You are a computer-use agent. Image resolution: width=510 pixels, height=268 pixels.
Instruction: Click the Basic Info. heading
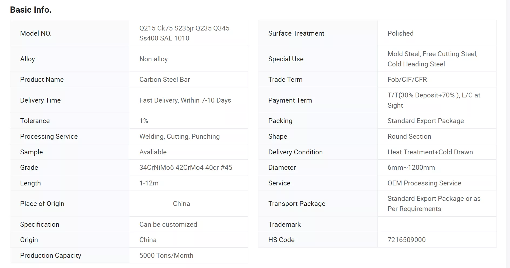pyautogui.click(x=31, y=10)
